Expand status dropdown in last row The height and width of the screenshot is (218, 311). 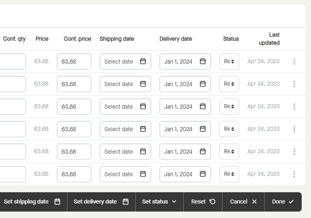pyautogui.click(x=229, y=174)
